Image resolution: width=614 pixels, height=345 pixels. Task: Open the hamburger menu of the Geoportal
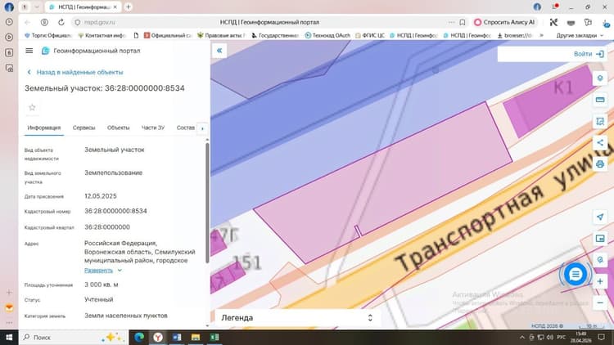coord(29,51)
